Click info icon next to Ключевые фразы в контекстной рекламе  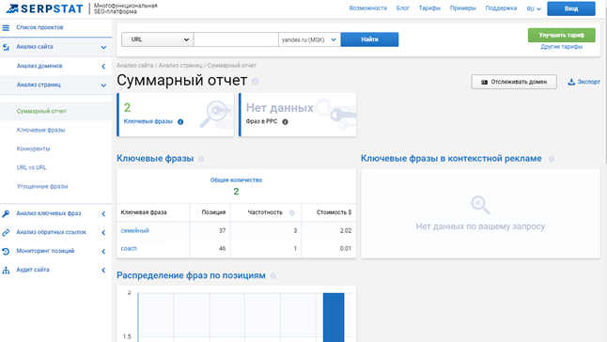552,159
